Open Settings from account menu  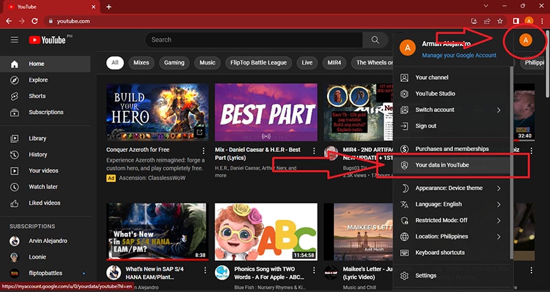tap(452, 276)
